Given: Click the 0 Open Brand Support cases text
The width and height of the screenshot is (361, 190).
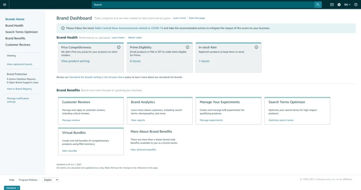Looking at the screenshot, I should pyautogui.click(x=23, y=82).
